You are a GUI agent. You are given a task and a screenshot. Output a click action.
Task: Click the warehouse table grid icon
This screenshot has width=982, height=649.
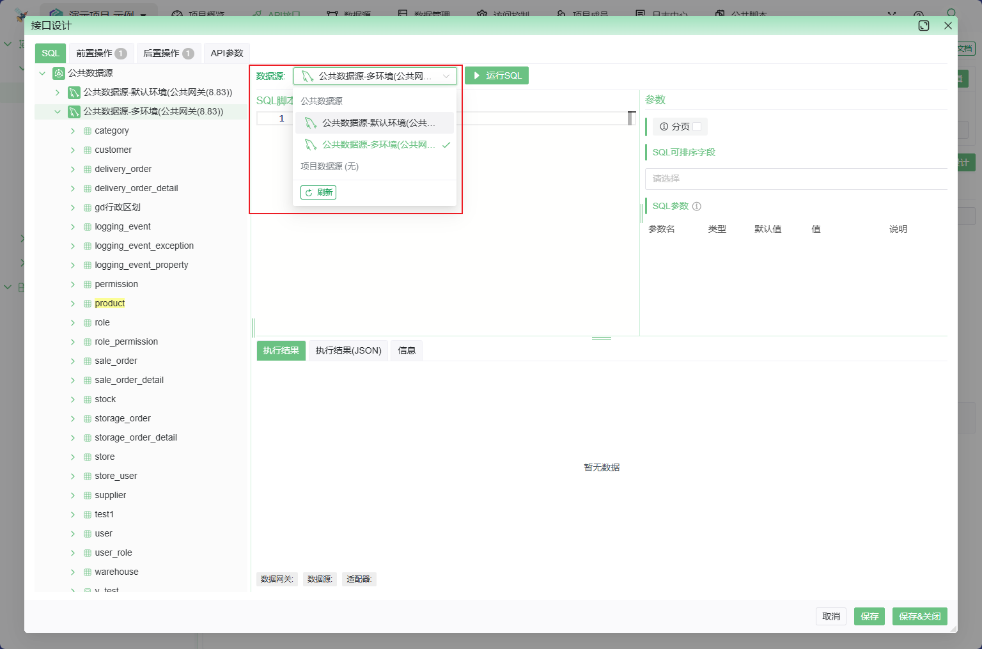(88, 572)
